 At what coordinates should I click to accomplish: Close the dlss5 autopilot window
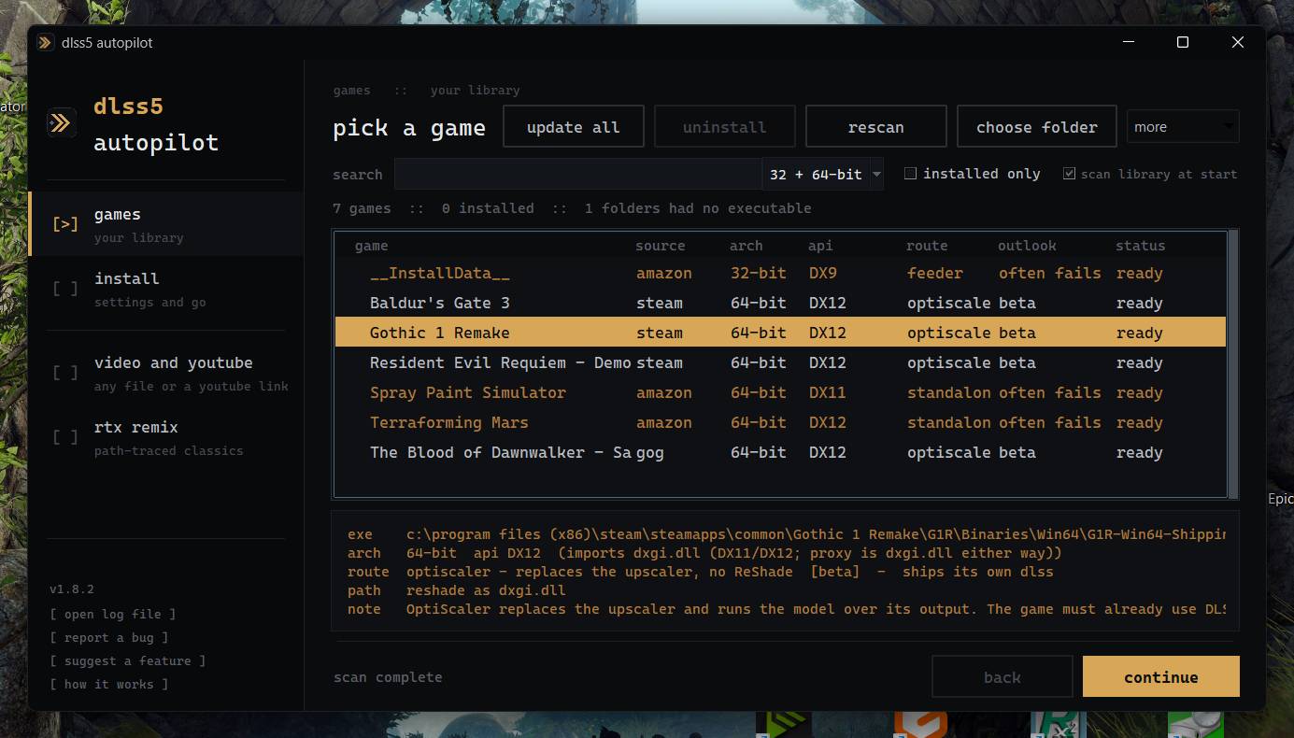1238,42
